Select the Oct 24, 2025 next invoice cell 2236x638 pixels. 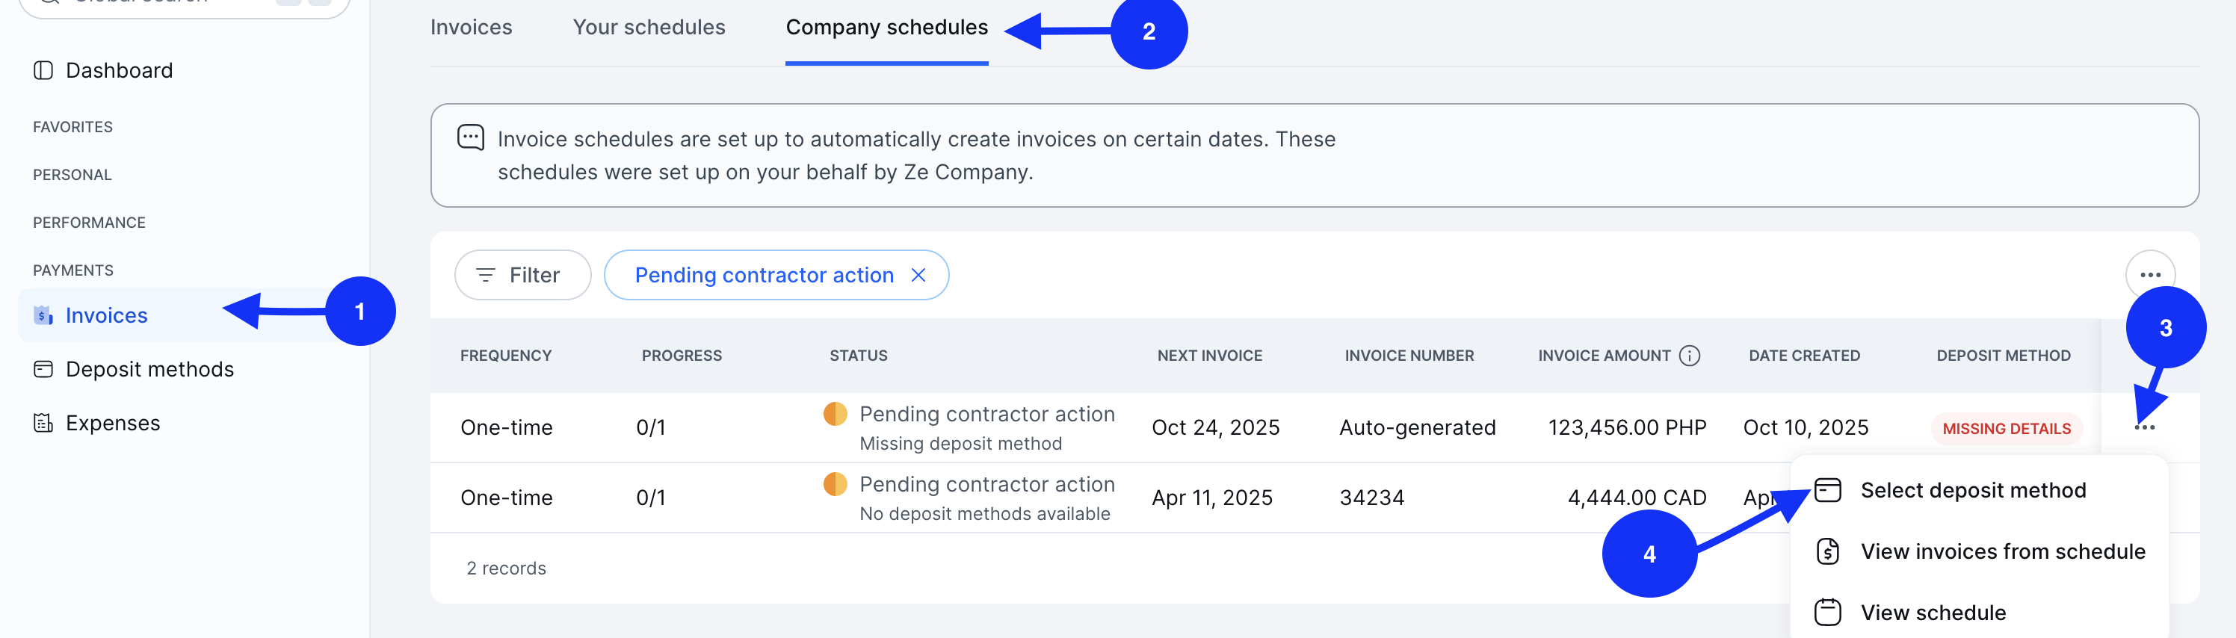[1215, 427]
